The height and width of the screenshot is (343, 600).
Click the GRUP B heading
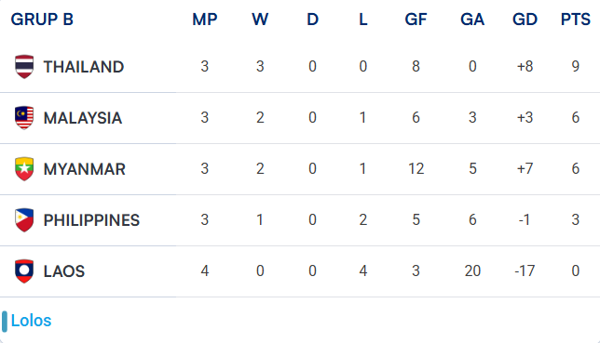(42, 20)
